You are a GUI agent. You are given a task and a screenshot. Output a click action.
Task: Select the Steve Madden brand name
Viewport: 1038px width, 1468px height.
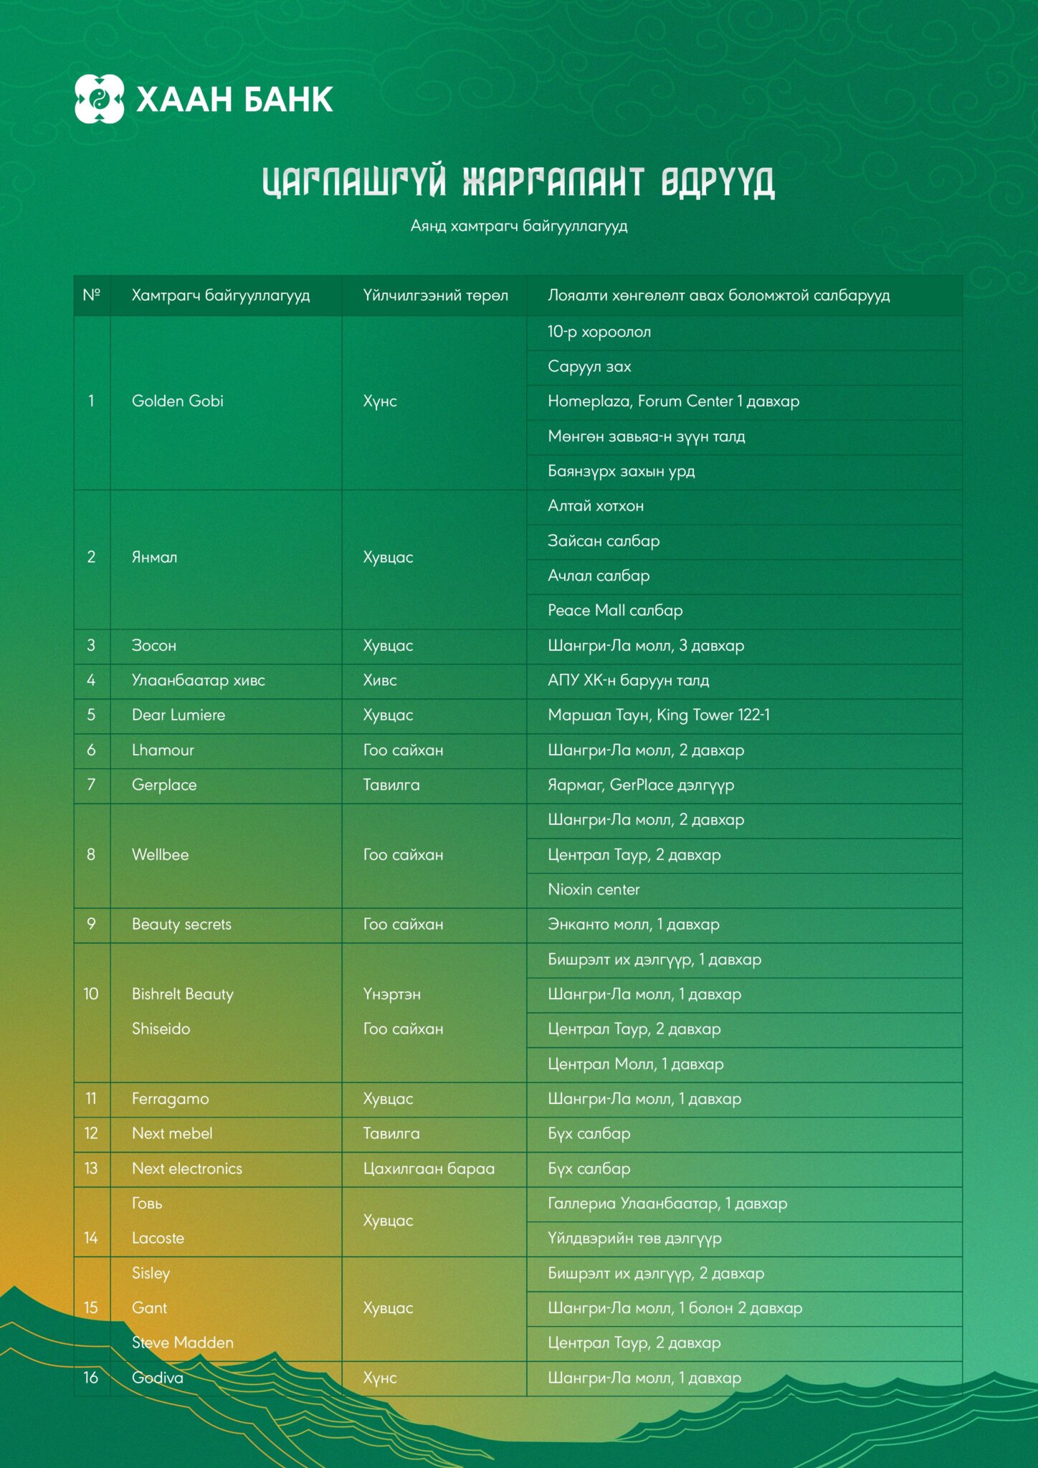pos(183,1343)
